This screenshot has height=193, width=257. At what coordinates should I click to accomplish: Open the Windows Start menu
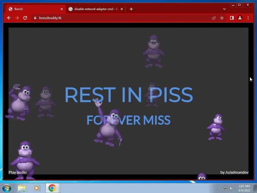(x=7, y=188)
